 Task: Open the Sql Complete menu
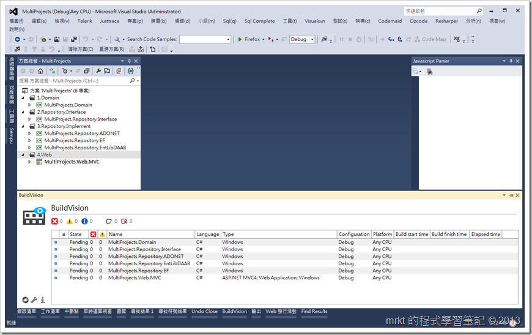[259, 21]
